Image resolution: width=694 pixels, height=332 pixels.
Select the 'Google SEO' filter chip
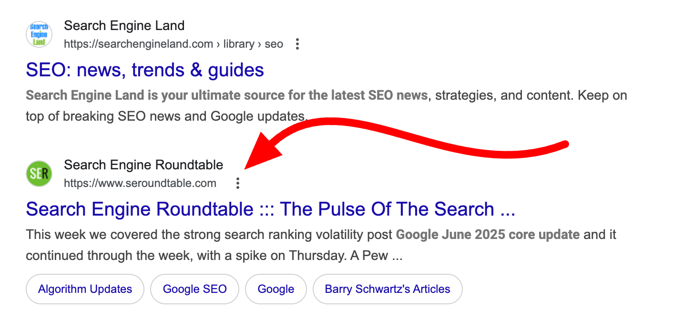click(x=194, y=289)
